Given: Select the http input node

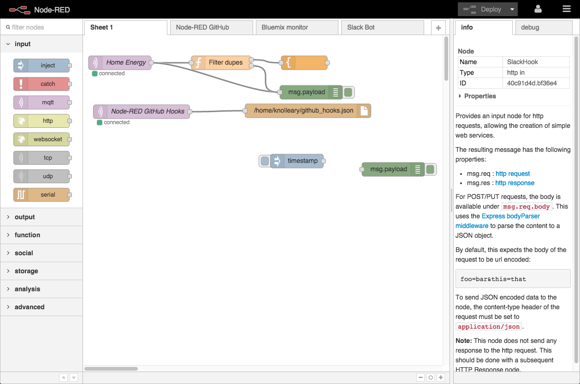Looking at the screenshot, I should (42, 121).
